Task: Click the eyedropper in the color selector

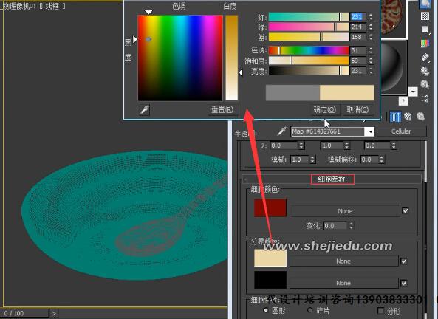Action: 145,109
